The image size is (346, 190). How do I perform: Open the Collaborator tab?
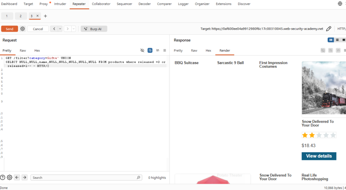pyautogui.click(x=101, y=4)
